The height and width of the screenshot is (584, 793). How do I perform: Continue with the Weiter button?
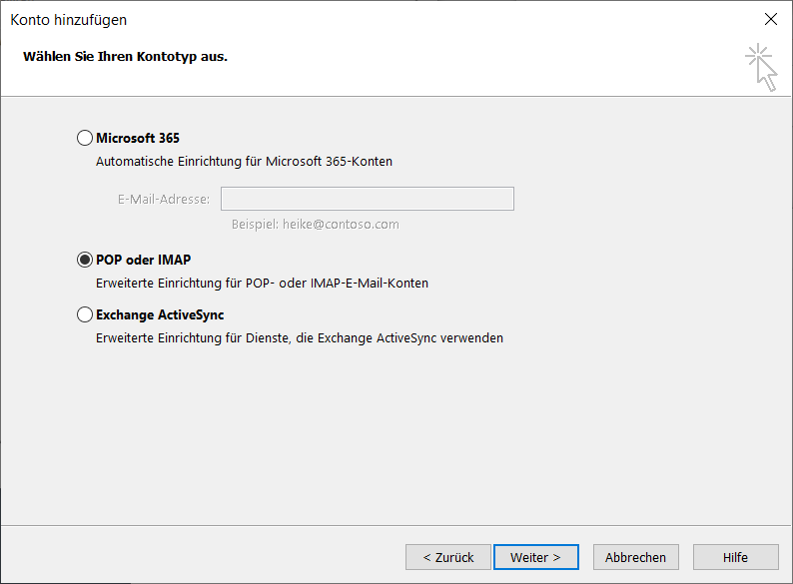point(536,557)
